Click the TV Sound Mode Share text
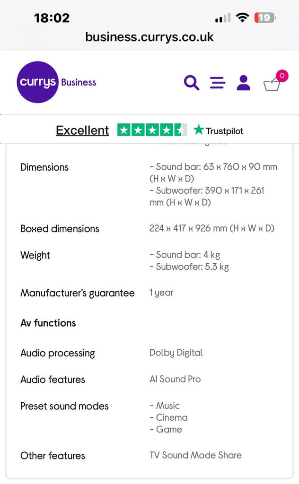 point(195,455)
